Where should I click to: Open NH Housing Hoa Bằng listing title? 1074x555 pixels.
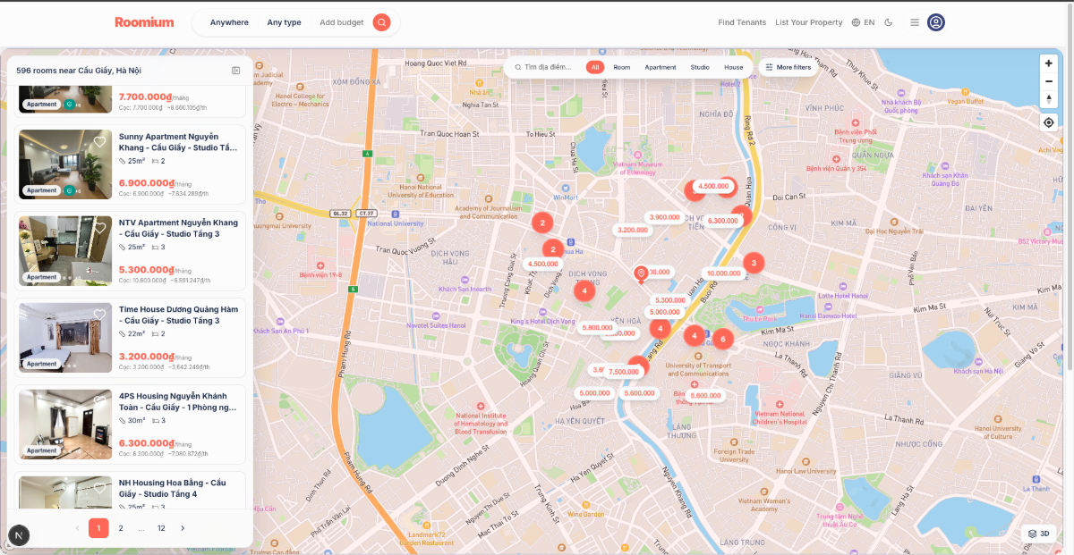172,488
